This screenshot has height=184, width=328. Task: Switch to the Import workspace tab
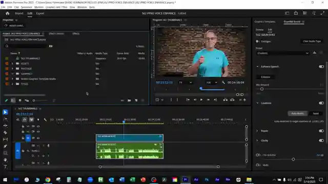coord(19,13)
